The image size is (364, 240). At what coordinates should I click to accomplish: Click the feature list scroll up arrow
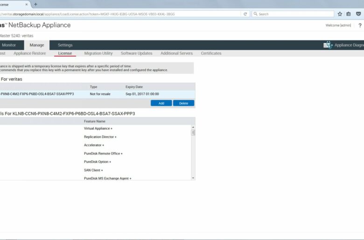[193, 127]
